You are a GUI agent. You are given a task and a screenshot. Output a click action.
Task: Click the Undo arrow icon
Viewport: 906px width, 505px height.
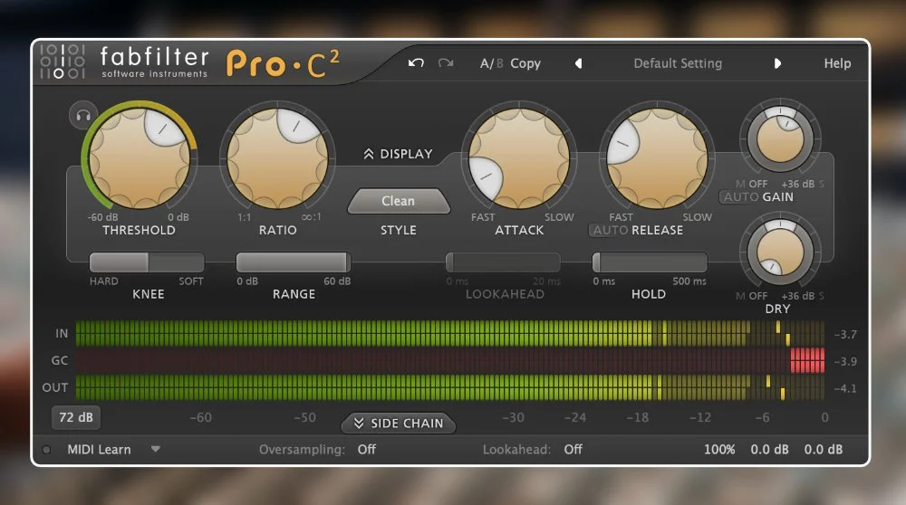416,63
